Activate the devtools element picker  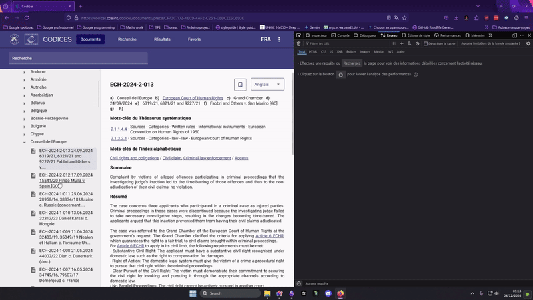coord(298,35)
